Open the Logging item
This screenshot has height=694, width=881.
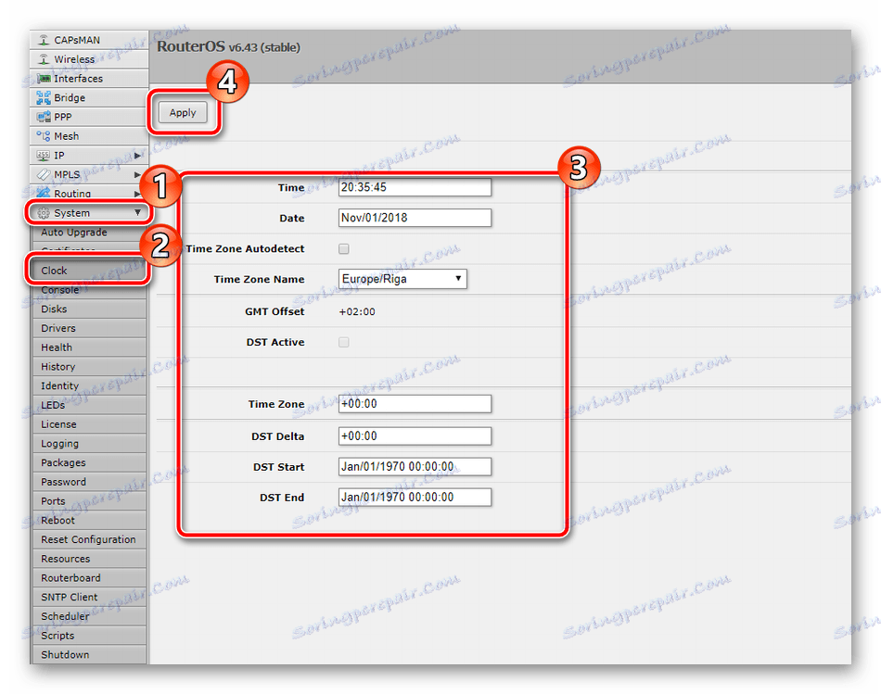click(x=90, y=444)
